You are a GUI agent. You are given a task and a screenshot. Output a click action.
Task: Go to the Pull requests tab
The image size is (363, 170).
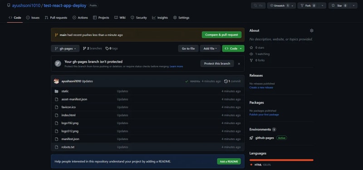click(56, 18)
